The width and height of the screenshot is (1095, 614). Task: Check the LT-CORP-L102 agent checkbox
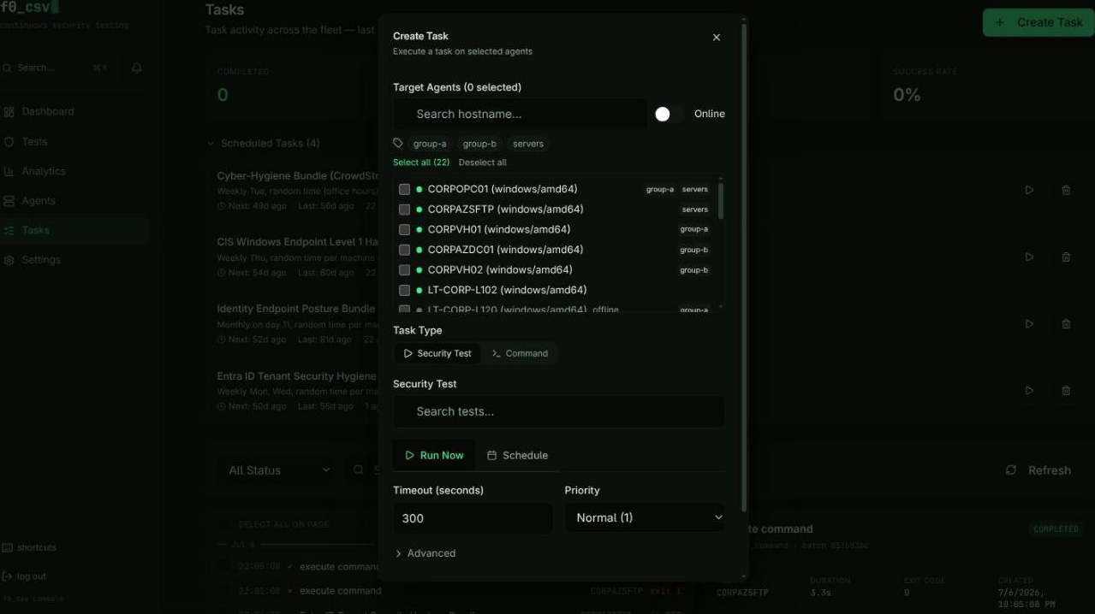(404, 290)
